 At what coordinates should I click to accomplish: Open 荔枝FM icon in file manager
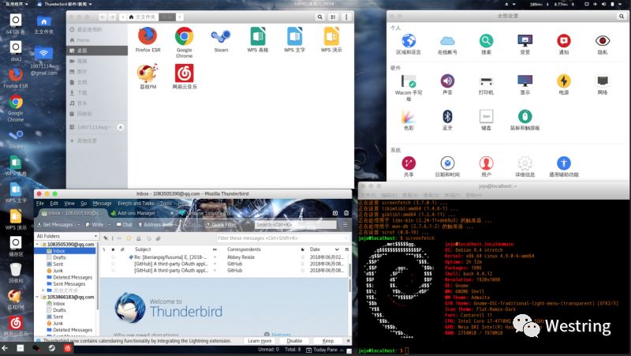(147, 76)
